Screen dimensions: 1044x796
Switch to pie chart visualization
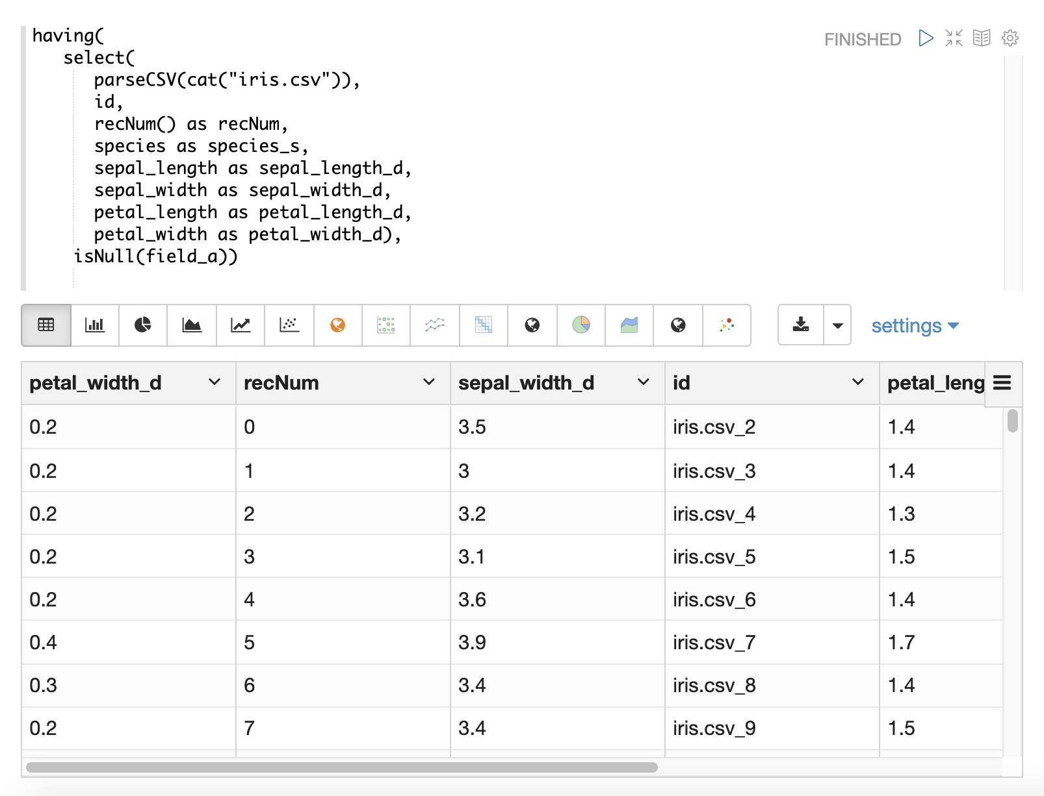(143, 325)
